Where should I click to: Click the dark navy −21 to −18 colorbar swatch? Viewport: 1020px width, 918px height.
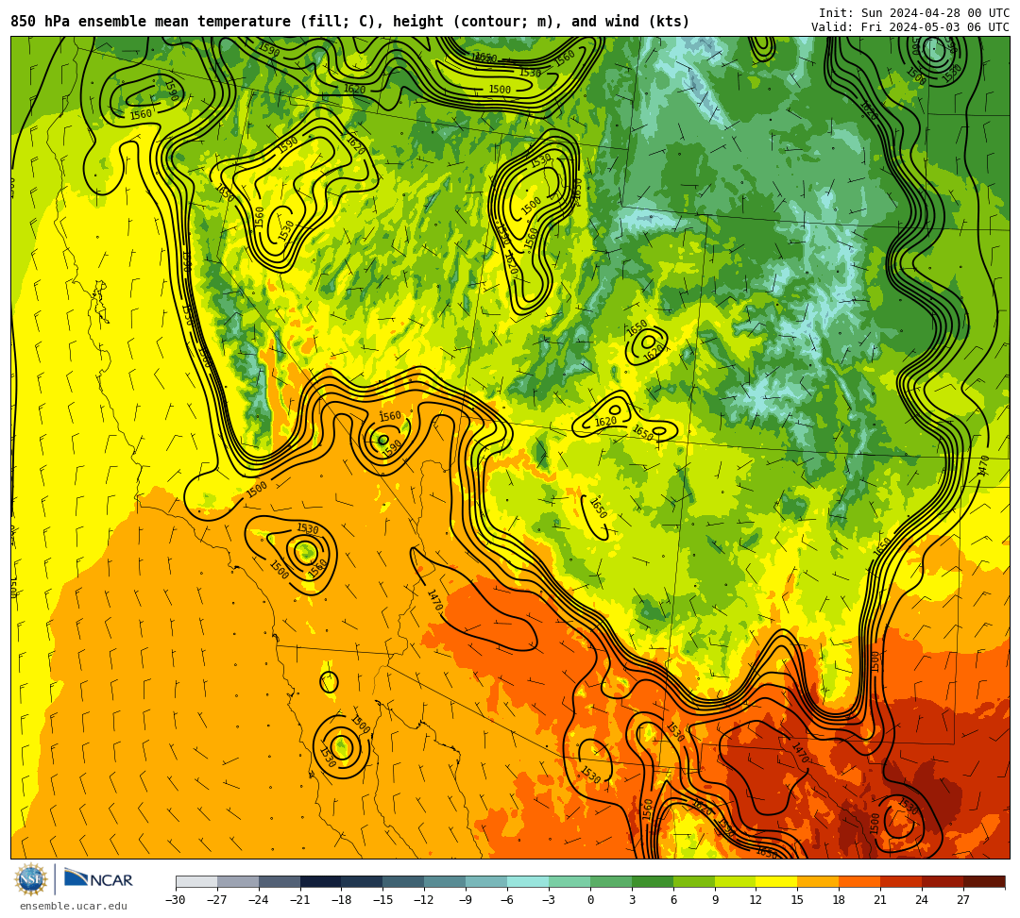pyautogui.click(x=321, y=881)
